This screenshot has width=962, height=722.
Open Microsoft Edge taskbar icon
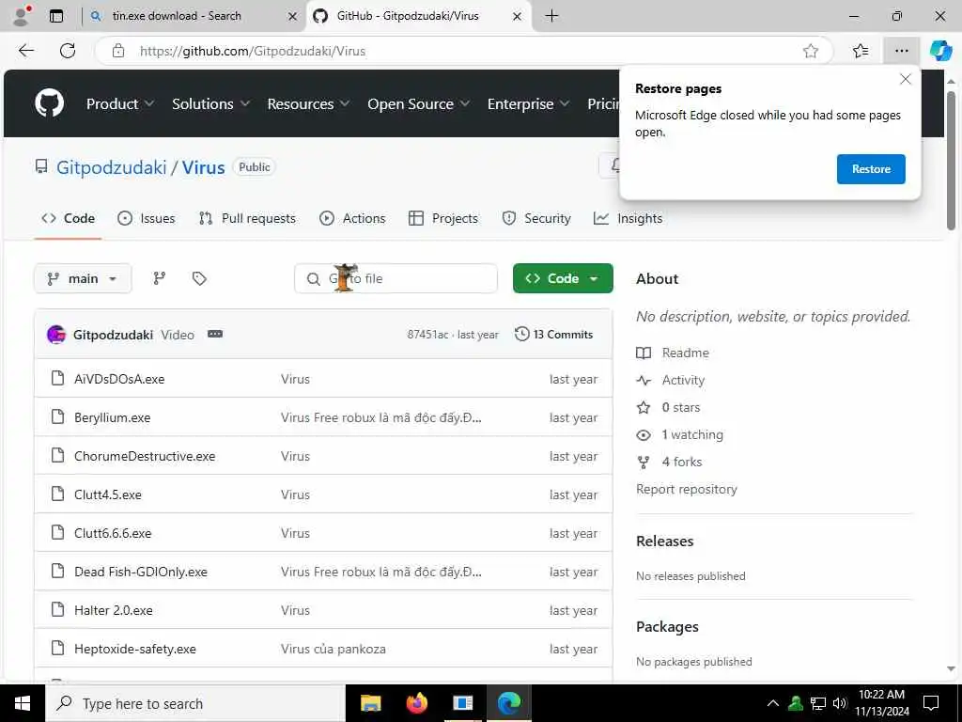pyautogui.click(x=509, y=703)
